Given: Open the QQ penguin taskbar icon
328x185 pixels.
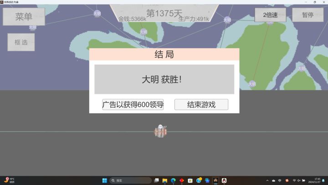Looking at the screenshot, I should coord(224,180).
